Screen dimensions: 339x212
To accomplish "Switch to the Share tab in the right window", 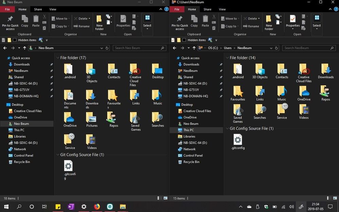I will tap(207, 10).
